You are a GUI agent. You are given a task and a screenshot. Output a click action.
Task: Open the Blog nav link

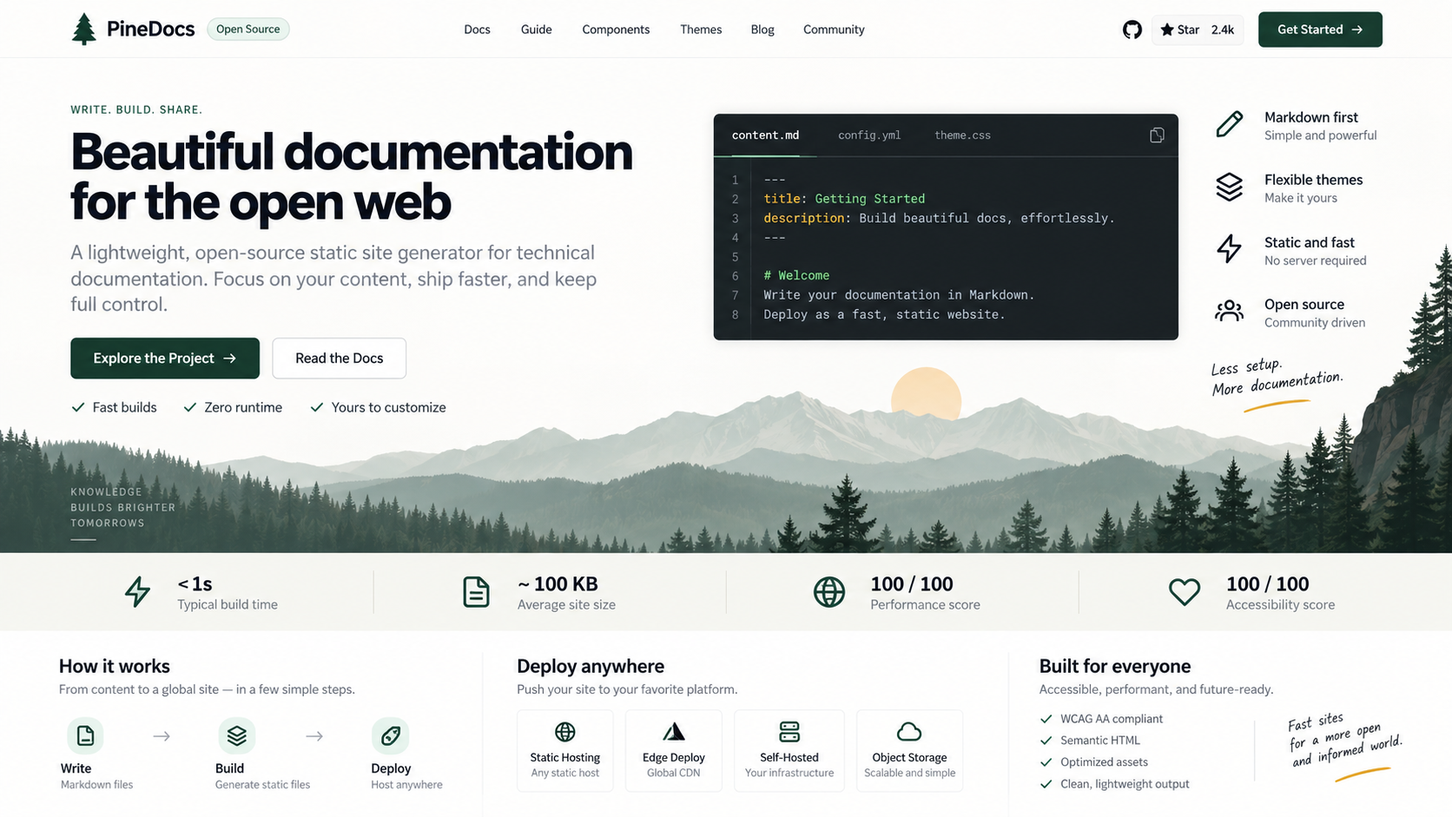point(762,30)
